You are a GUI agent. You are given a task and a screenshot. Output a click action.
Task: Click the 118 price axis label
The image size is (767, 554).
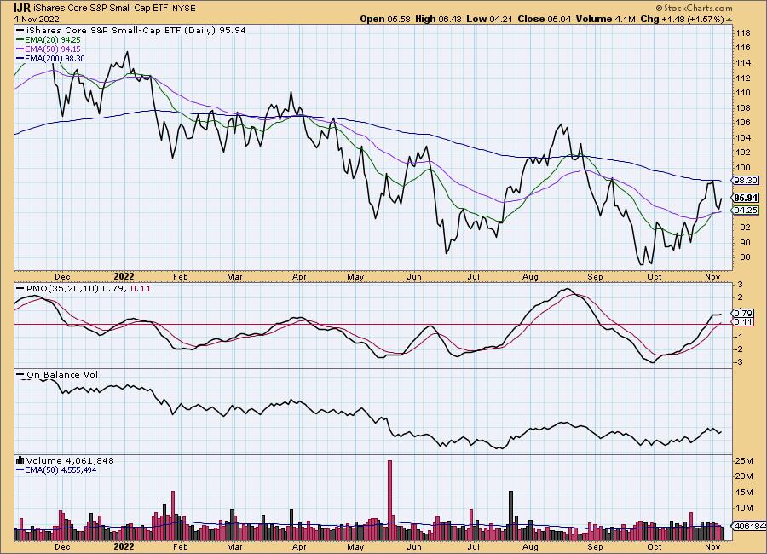click(x=743, y=33)
